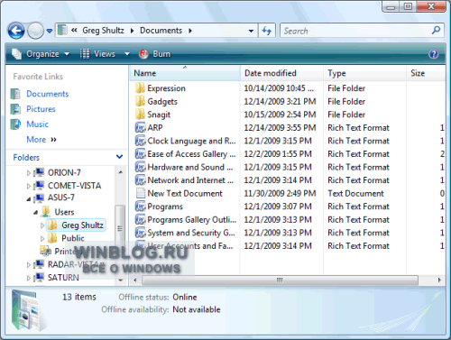Click the 11/30/2009 2:49 PM date cell

pyautogui.click(x=280, y=193)
